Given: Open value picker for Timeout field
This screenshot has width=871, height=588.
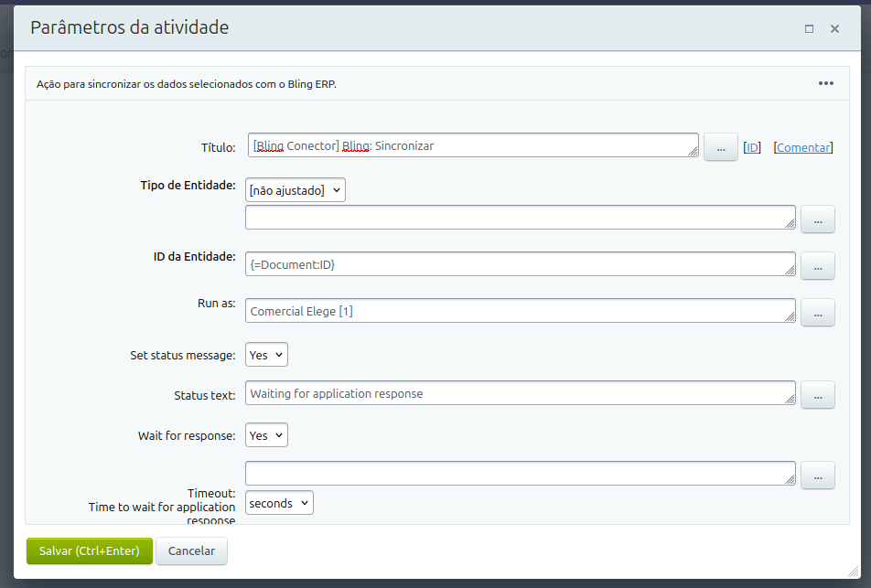Looking at the screenshot, I should click(x=817, y=475).
